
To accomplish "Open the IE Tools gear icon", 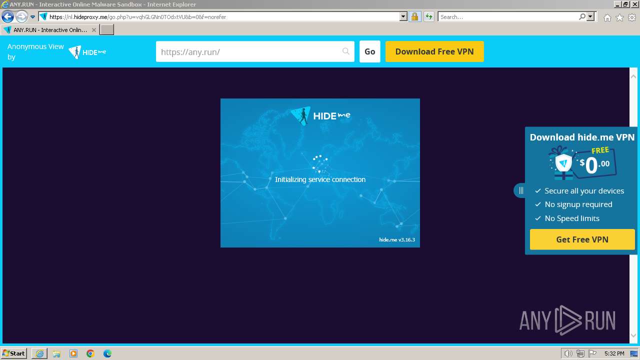I will (632, 17).
